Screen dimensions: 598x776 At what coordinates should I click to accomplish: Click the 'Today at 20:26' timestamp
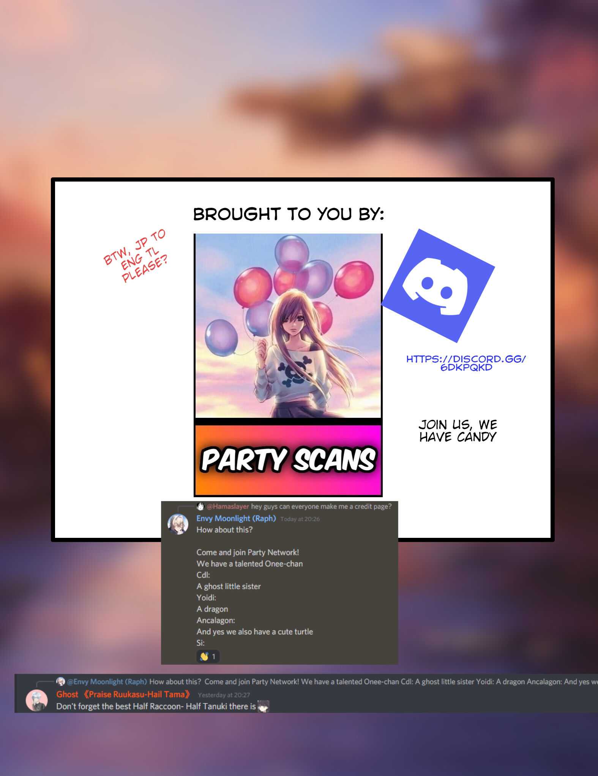[300, 519]
